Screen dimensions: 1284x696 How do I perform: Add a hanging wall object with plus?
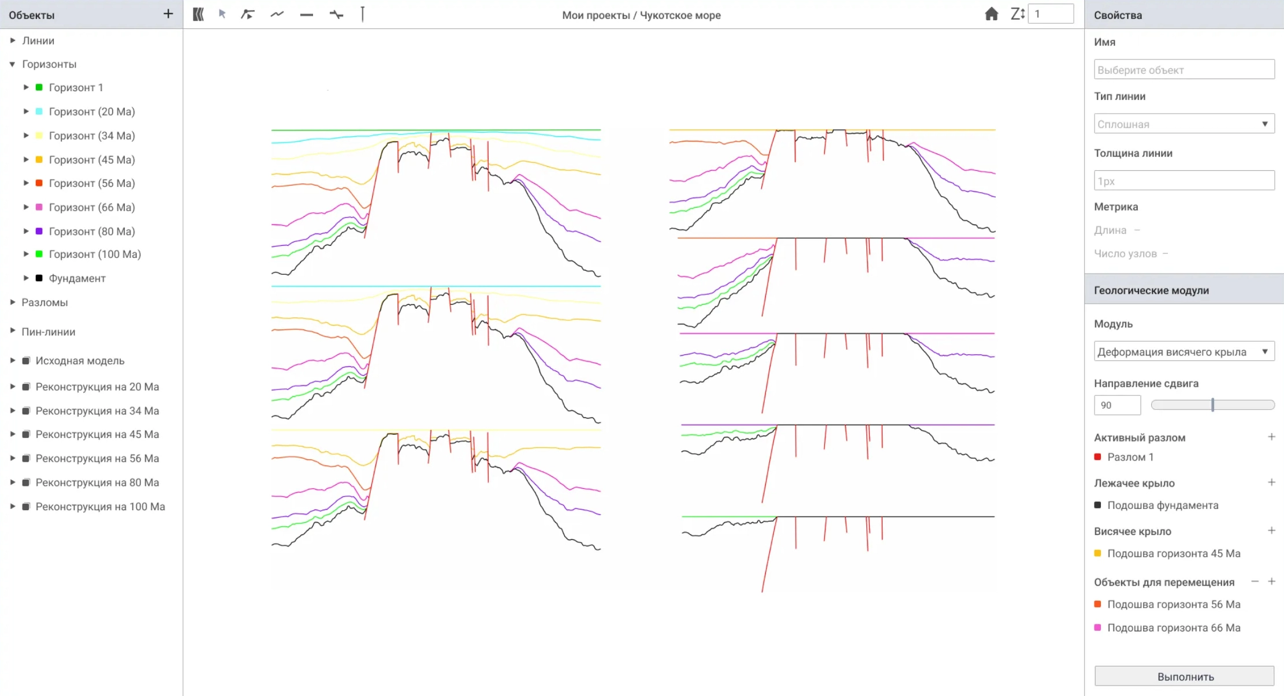click(x=1271, y=530)
